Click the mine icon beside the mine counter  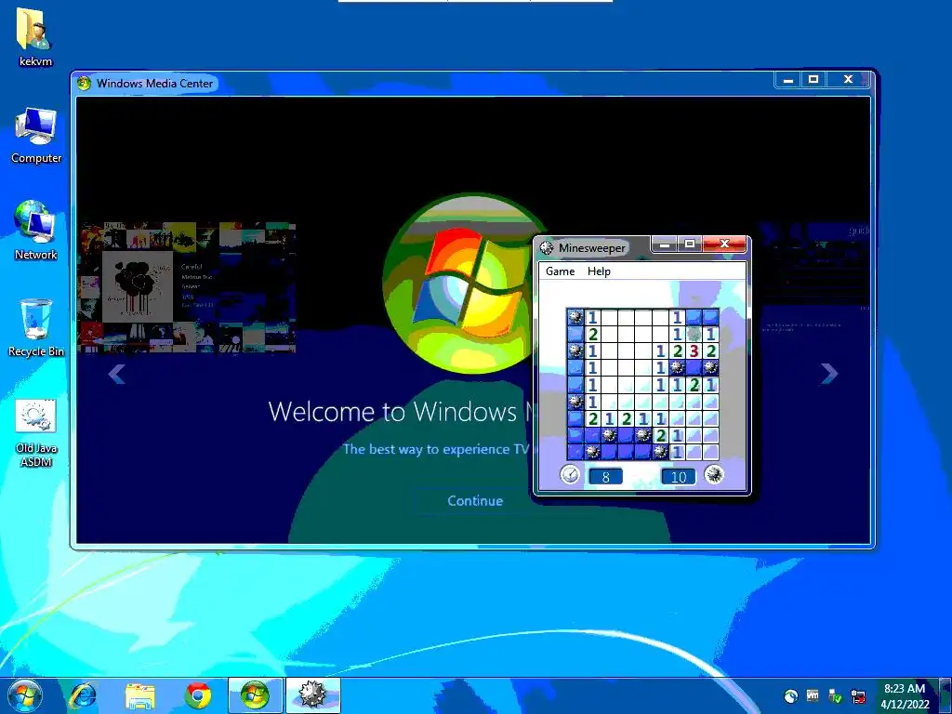pos(714,474)
